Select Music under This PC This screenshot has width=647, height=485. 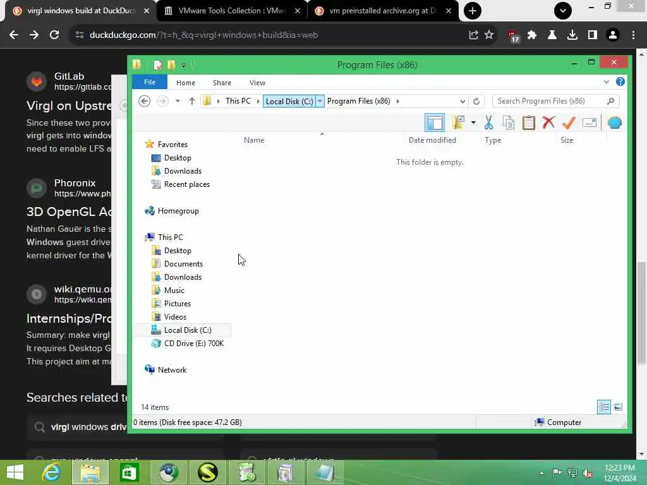point(174,290)
